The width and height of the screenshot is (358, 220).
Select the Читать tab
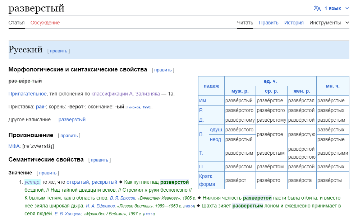[245, 23]
